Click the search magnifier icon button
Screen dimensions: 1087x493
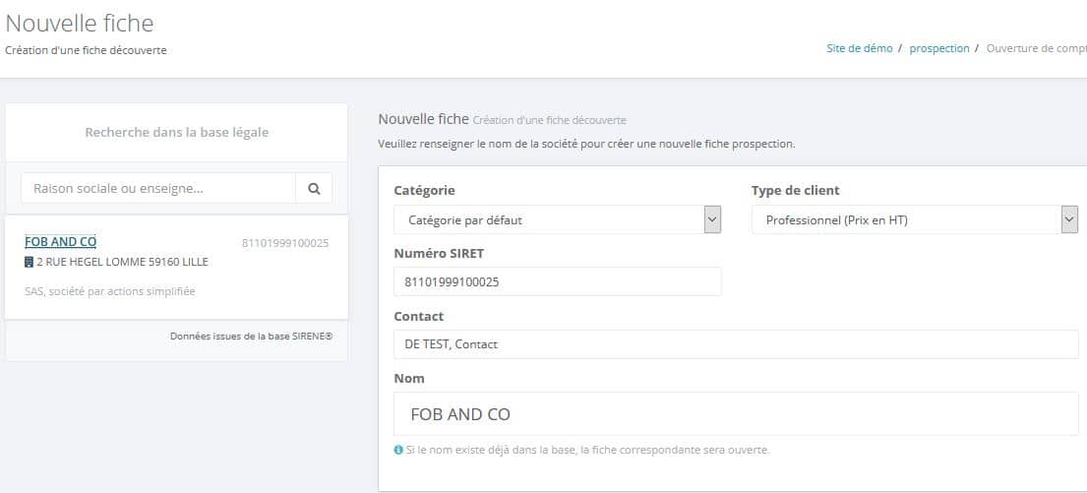pos(314,188)
